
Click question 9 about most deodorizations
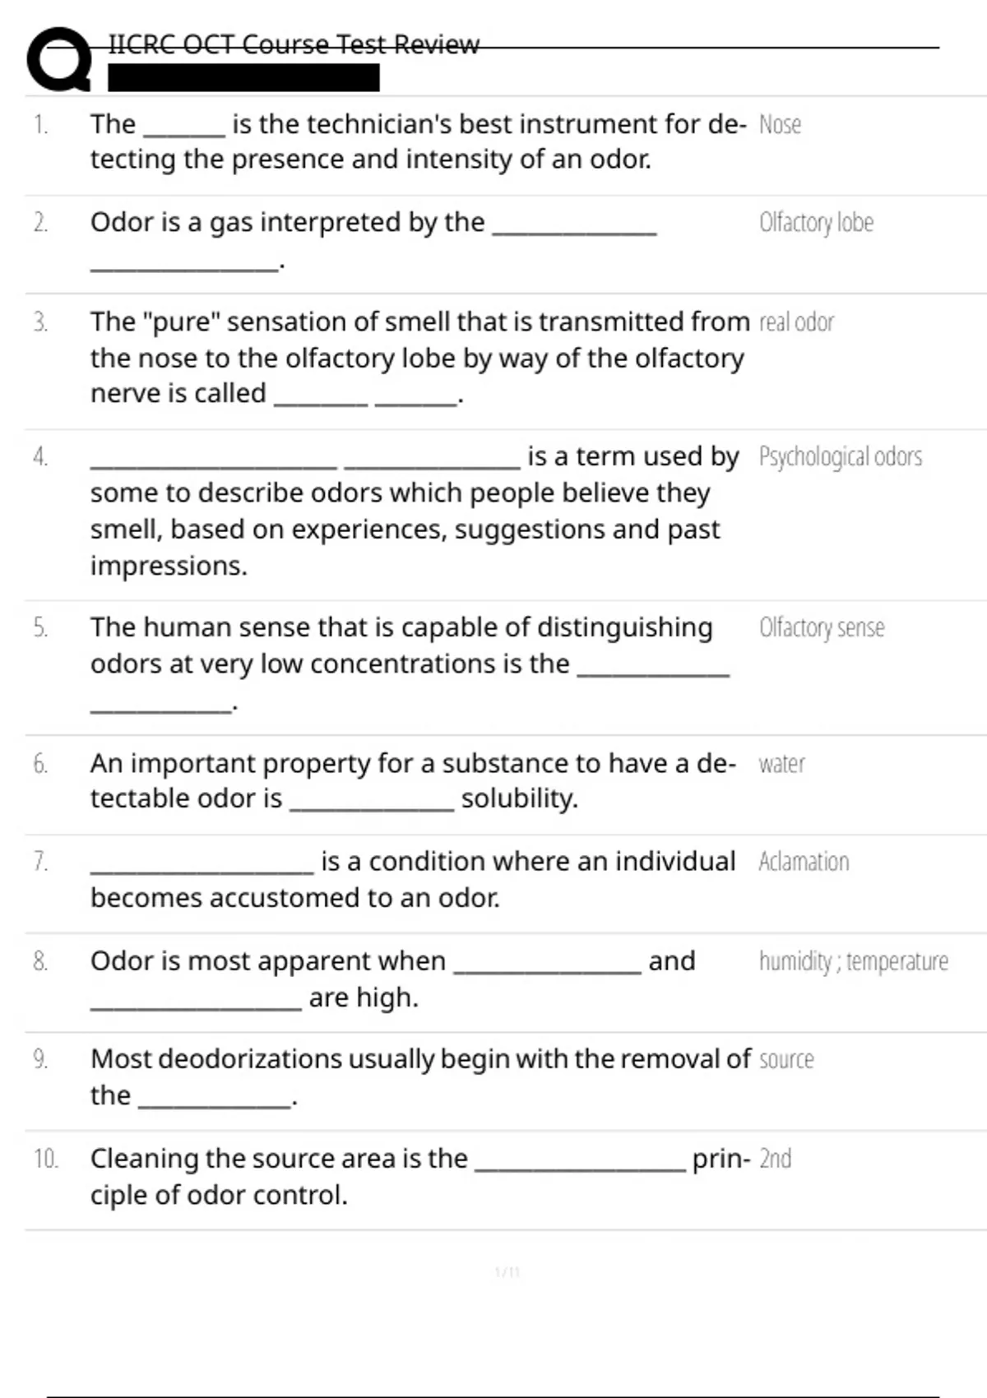(419, 1076)
